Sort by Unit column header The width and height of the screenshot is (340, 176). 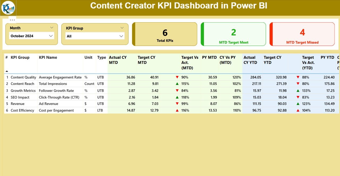click(88, 58)
